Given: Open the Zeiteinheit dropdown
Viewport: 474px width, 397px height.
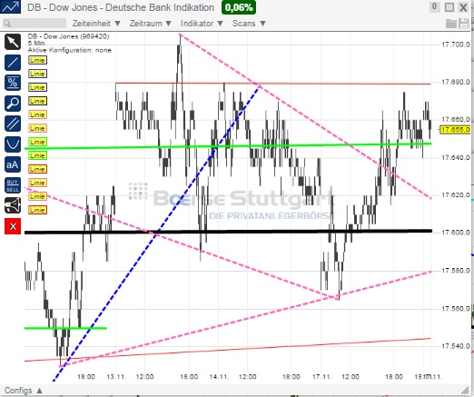Looking at the screenshot, I should point(96,24).
